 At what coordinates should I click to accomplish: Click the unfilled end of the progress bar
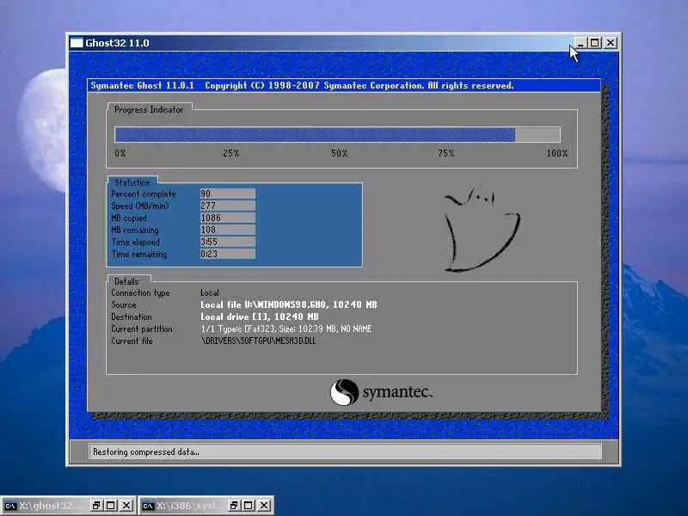coord(537,135)
